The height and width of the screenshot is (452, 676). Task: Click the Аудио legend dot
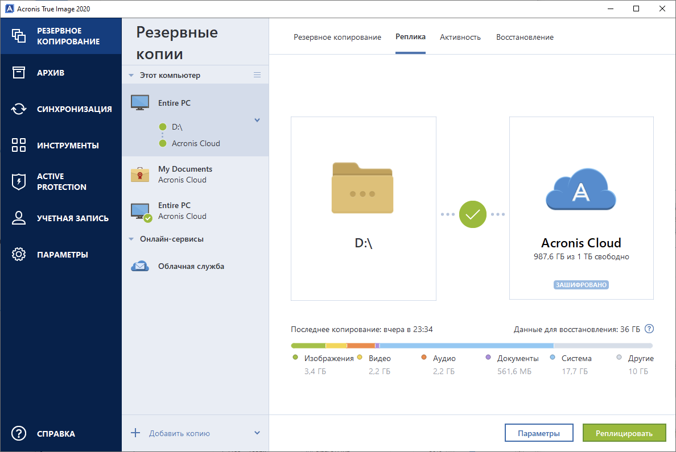pyautogui.click(x=424, y=357)
